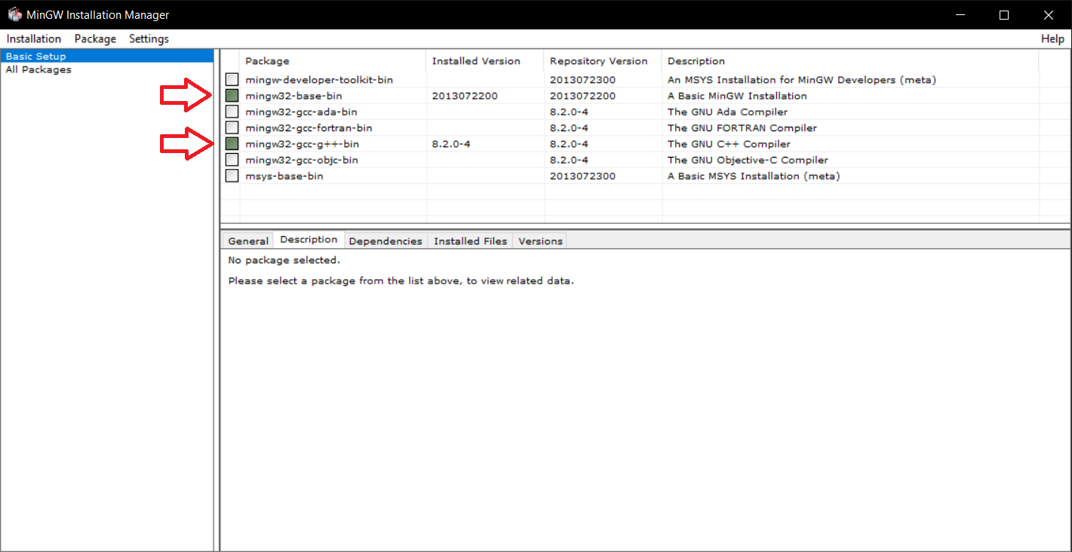Switch to the Dependencies tab
Image resolution: width=1072 pixels, height=552 pixels.
(385, 241)
